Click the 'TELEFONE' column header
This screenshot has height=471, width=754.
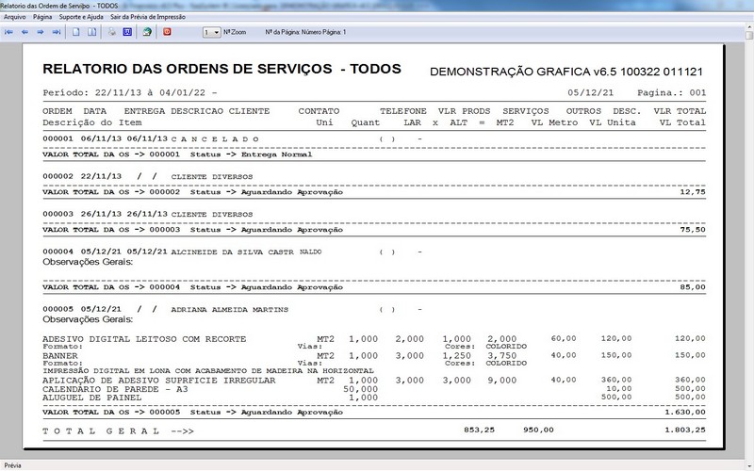click(x=403, y=111)
